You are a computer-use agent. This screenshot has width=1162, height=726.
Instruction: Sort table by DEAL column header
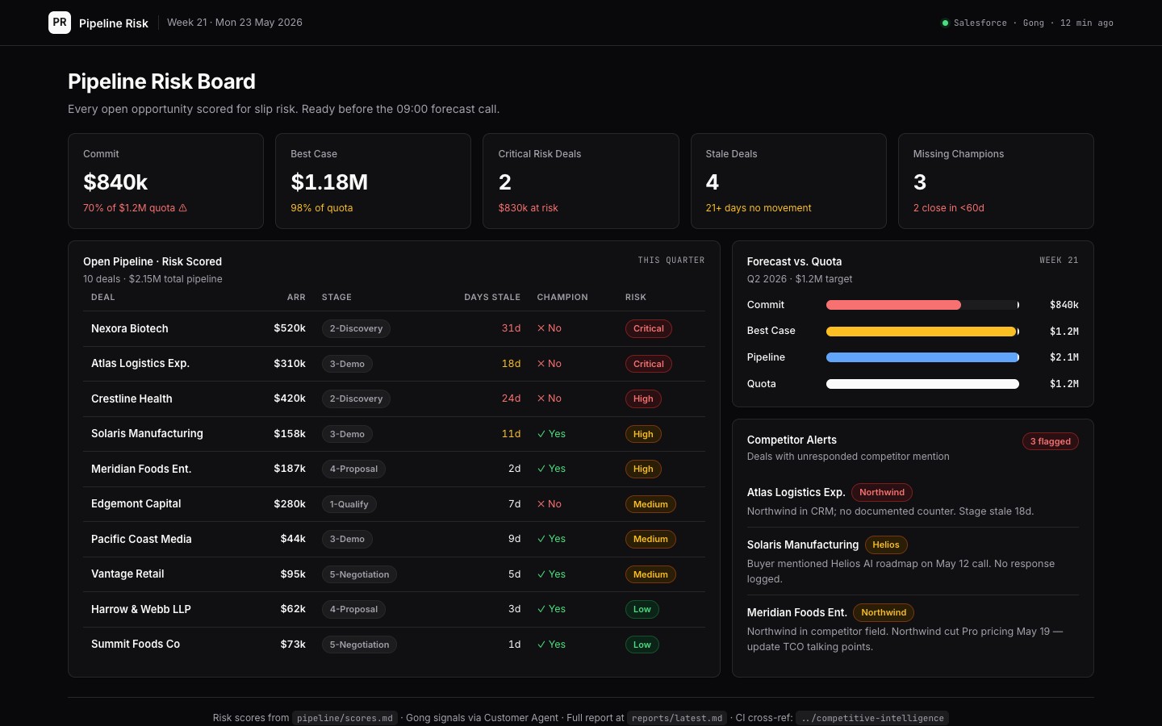click(103, 298)
